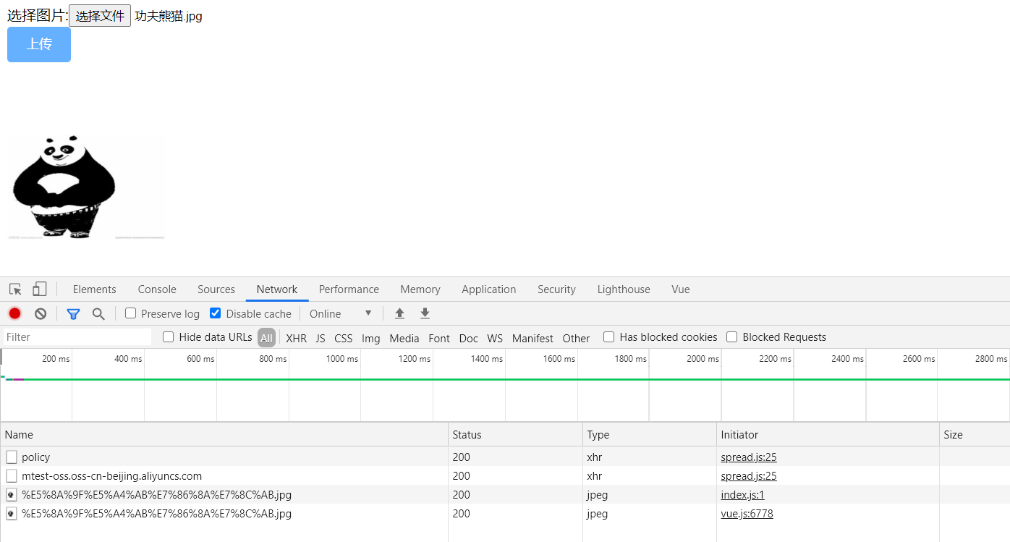Uncheck the Disable cache checkbox
The width and height of the screenshot is (1010, 542).
[215, 313]
